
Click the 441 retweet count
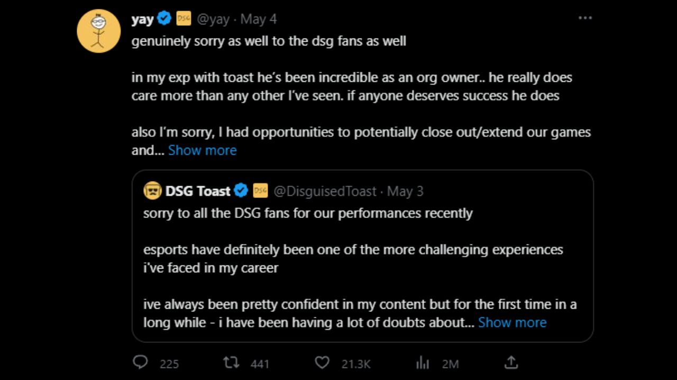point(259,364)
